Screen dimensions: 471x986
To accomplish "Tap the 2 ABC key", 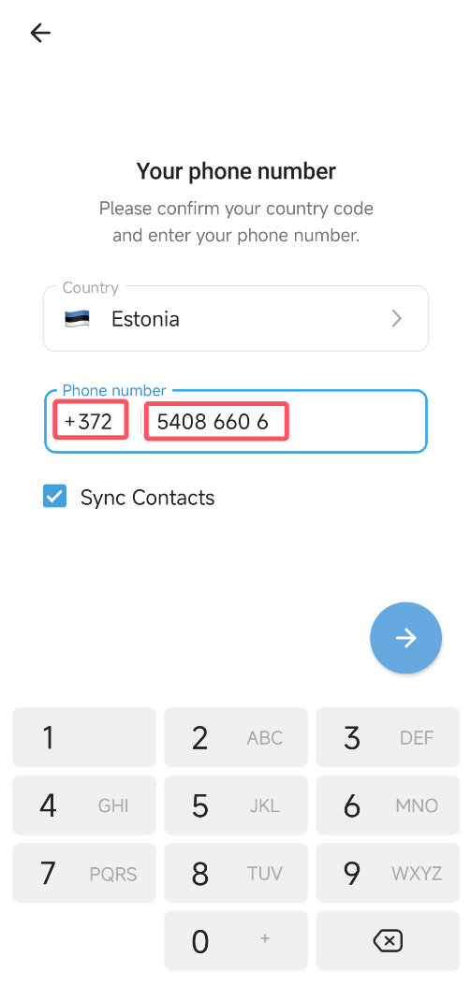I will [236, 737].
